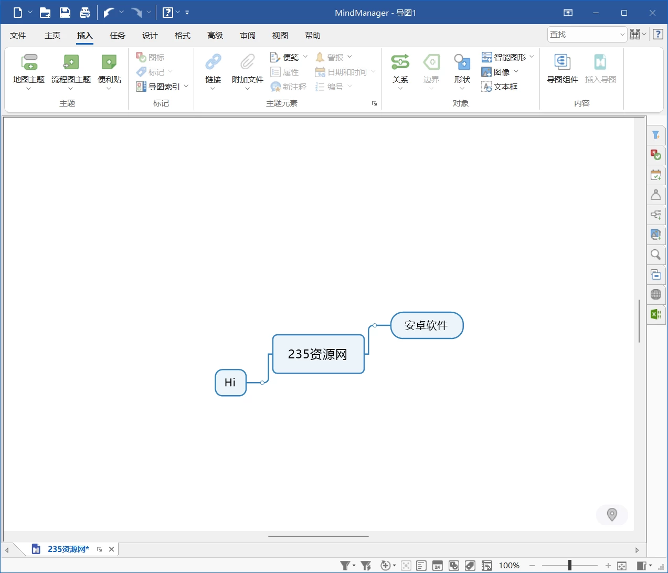Click the zoom in plus button

click(x=608, y=566)
